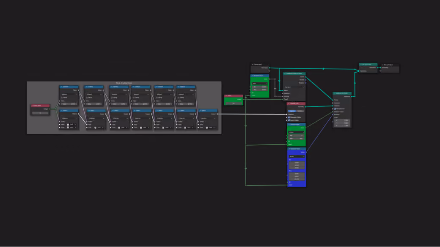440x247 pixels.
Task: Collapse the Seed node
Action: click(226, 96)
